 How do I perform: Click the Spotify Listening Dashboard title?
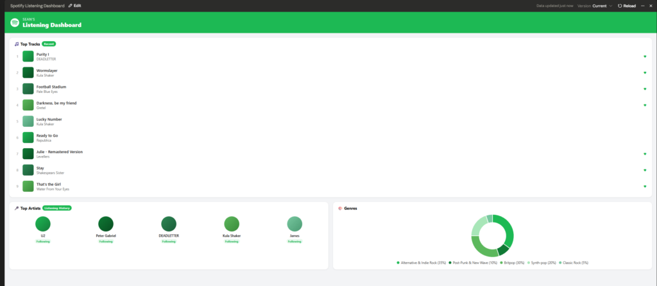coord(37,6)
